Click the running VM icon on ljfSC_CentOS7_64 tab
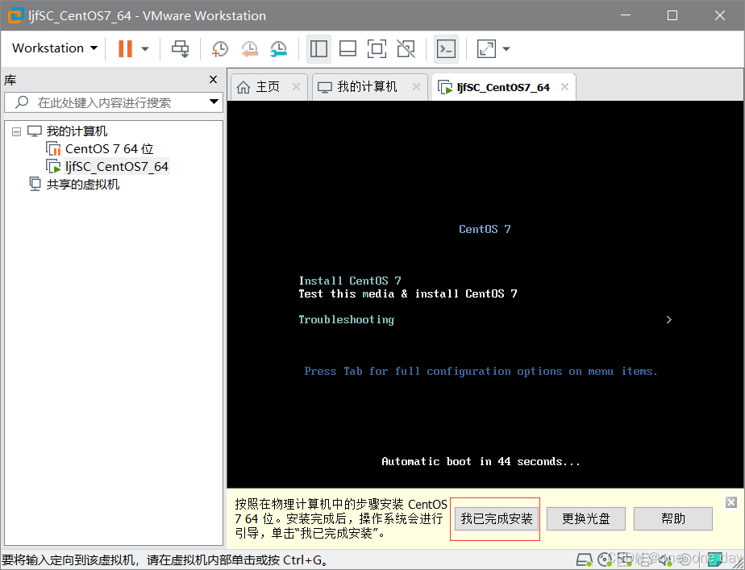Screen dimensions: 745x570 pos(445,88)
